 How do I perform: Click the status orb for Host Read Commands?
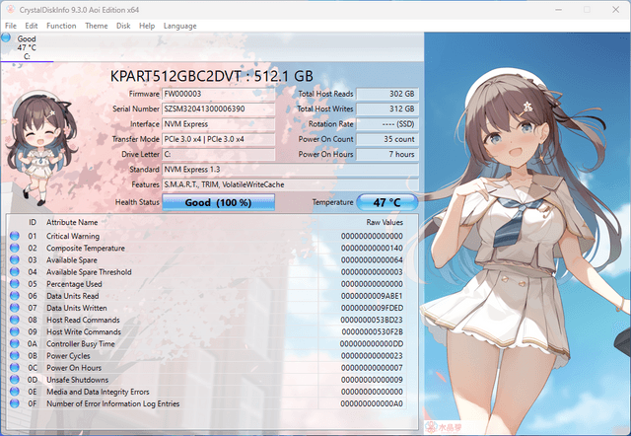(15, 320)
